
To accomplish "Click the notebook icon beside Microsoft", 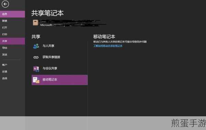I will (36, 23).
